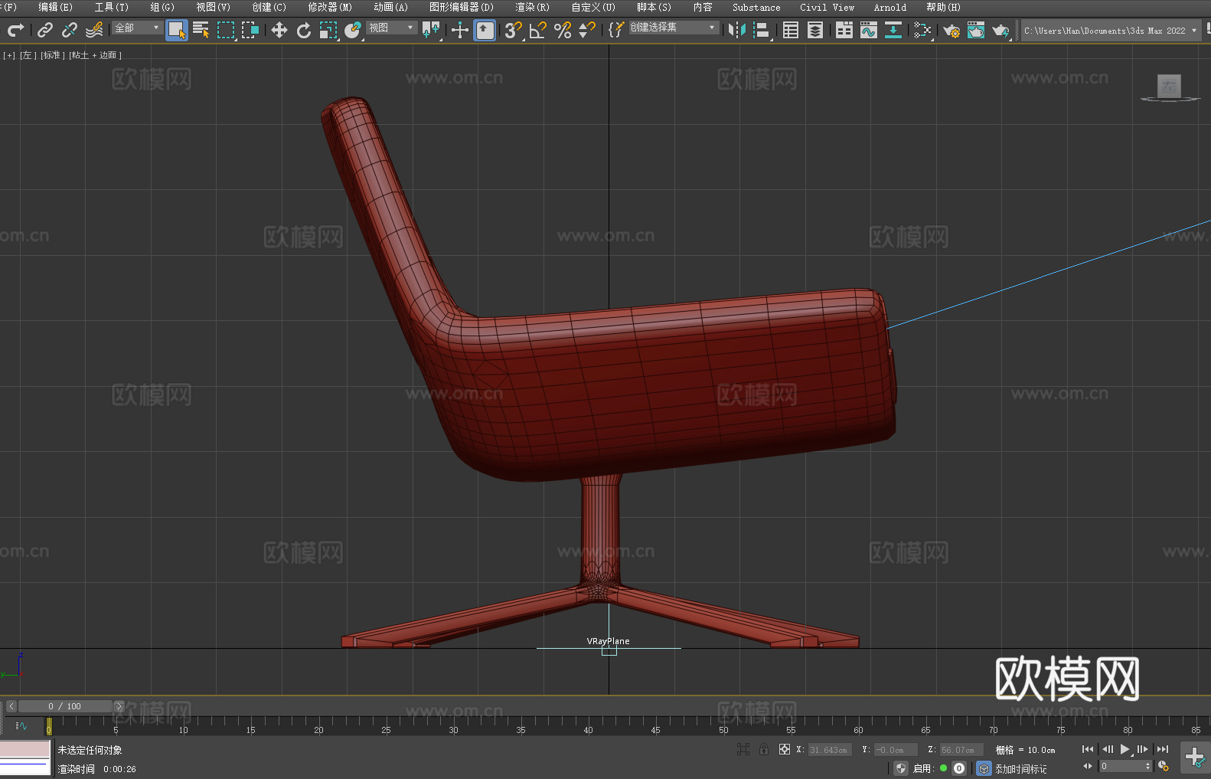
Task: Open the 修改器(M) menu
Action: click(x=330, y=7)
